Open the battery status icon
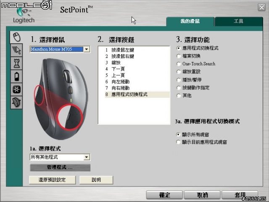 pyautogui.click(x=16, y=76)
